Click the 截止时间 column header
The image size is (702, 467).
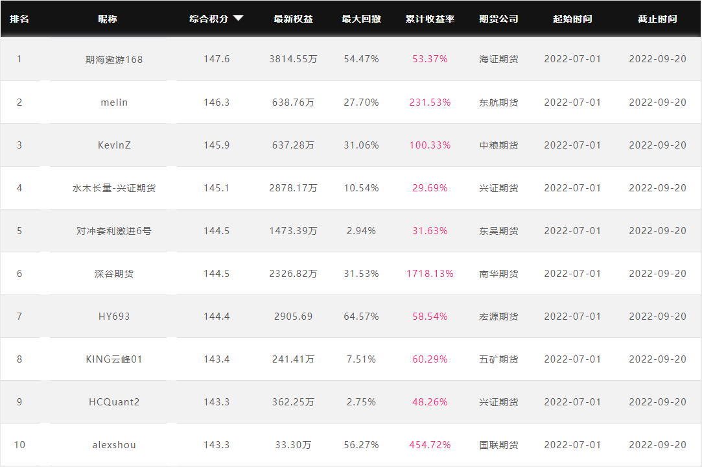coord(657,19)
